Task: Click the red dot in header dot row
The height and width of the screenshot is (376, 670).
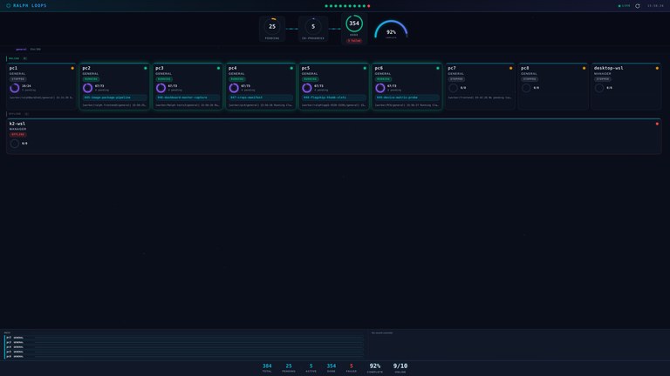Action: (x=369, y=6)
